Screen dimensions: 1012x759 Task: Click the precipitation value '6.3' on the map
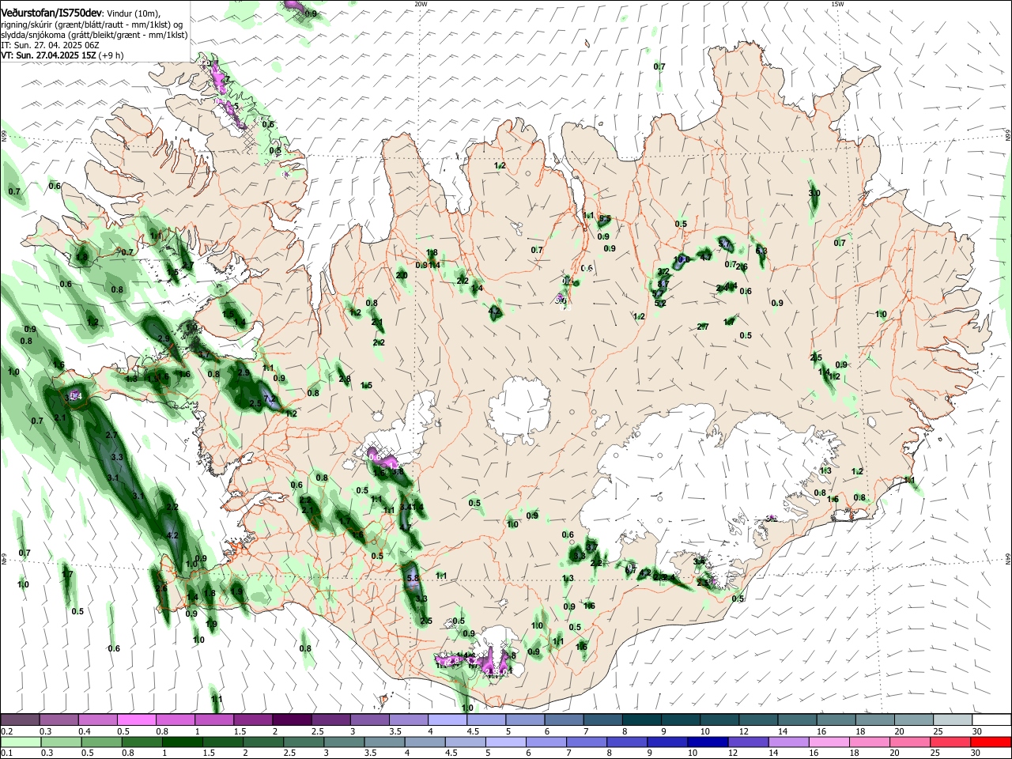(761, 251)
